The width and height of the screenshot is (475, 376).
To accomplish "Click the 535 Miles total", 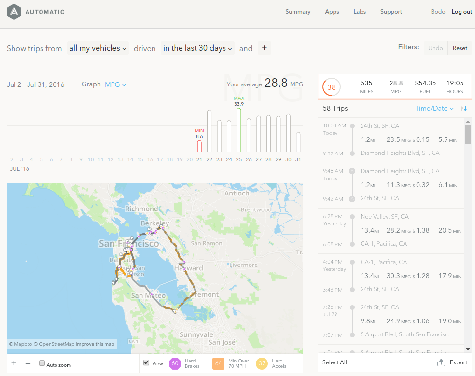I will pyautogui.click(x=366, y=87).
